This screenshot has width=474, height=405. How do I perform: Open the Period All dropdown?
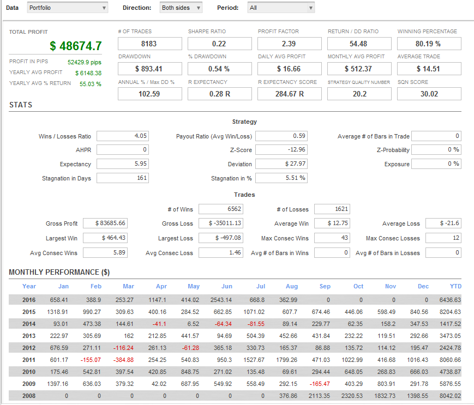click(x=281, y=8)
